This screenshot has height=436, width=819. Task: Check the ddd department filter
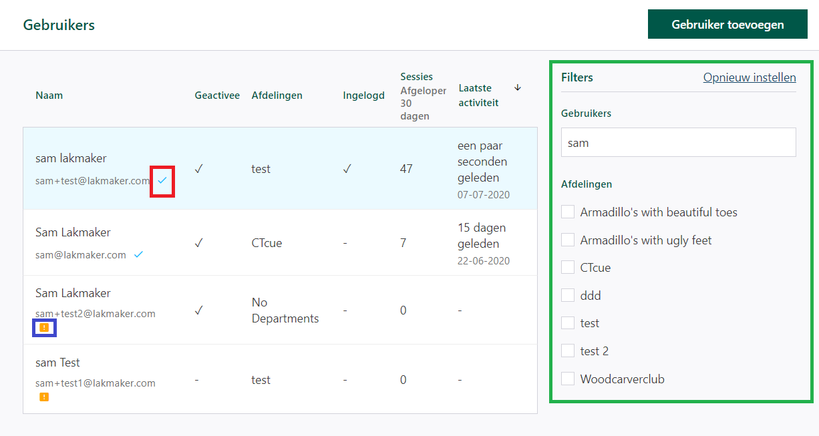pos(568,295)
